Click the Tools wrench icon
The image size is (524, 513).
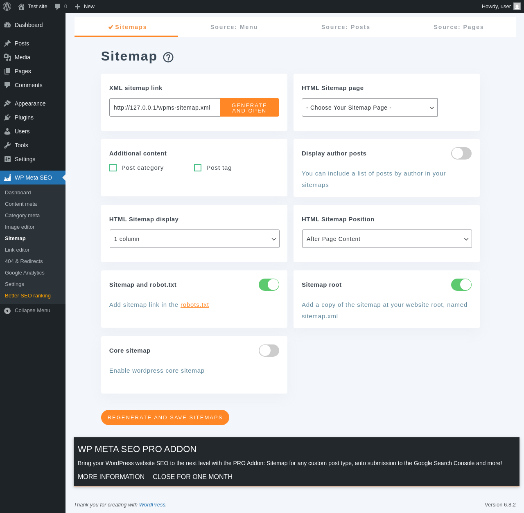point(7,145)
